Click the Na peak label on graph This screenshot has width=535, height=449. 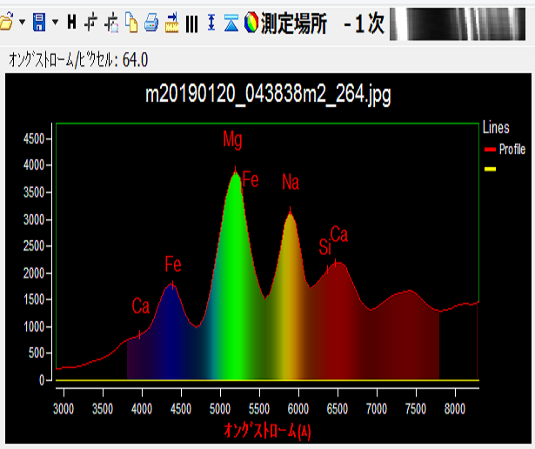point(291,182)
